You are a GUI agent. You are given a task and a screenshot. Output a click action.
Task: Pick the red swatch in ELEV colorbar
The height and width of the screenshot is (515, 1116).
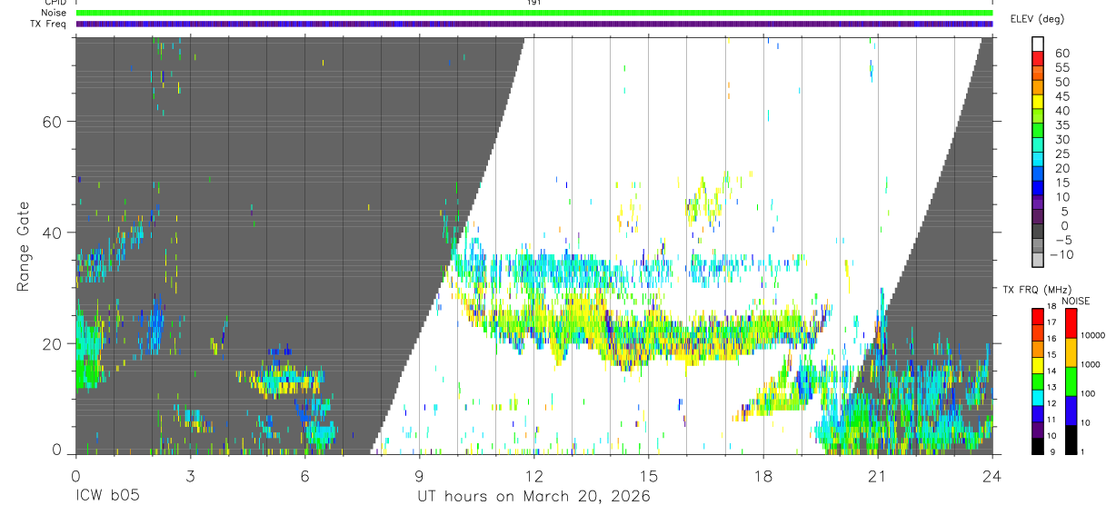click(1038, 58)
